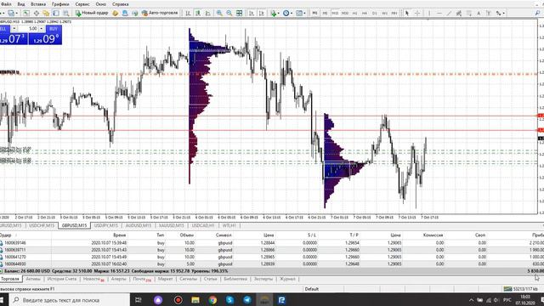
Task: Select order row 1600639146
Action: [x=272, y=243]
